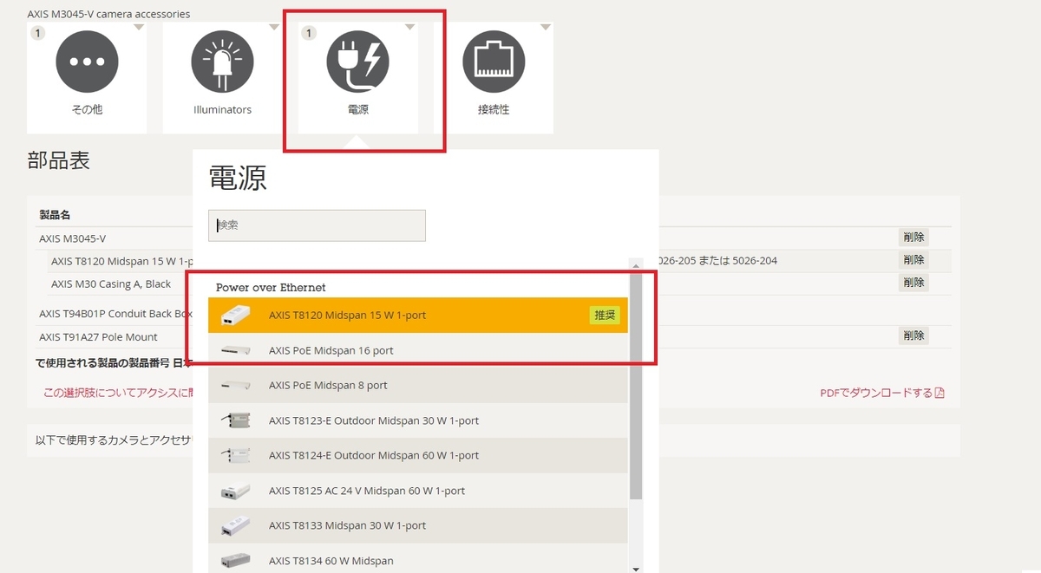Image resolution: width=1041 pixels, height=573 pixels.
Task: Click thumbnail of T8125 AC 24 V Midspan
Action: click(x=236, y=491)
